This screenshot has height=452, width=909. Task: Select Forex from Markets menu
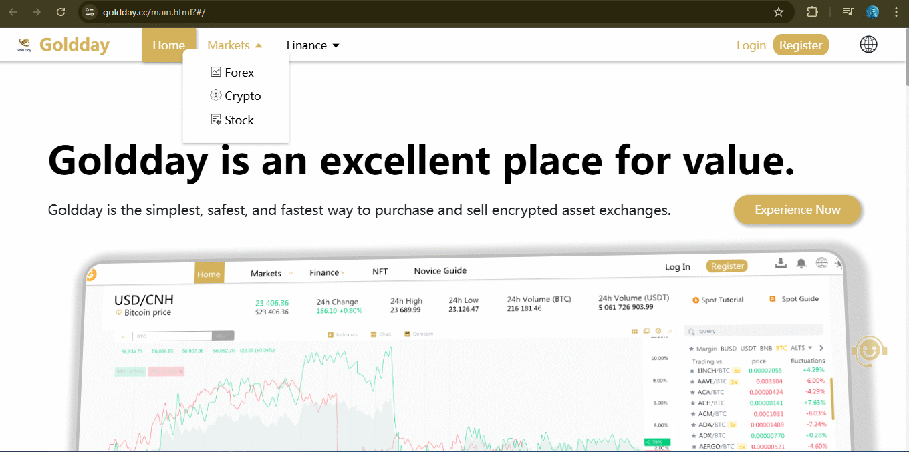click(x=239, y=73)
